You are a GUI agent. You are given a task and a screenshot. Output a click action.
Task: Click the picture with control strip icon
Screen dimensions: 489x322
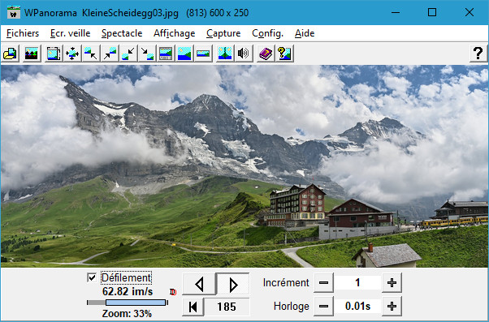[166, 54]
